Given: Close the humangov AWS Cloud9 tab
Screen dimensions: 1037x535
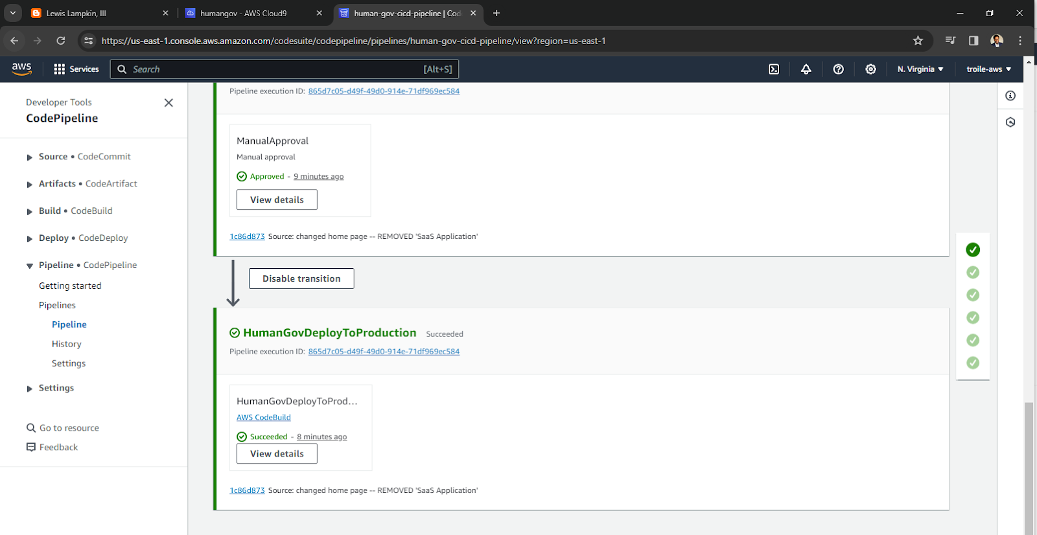Looking at the screenshot, I should [319, 13].
